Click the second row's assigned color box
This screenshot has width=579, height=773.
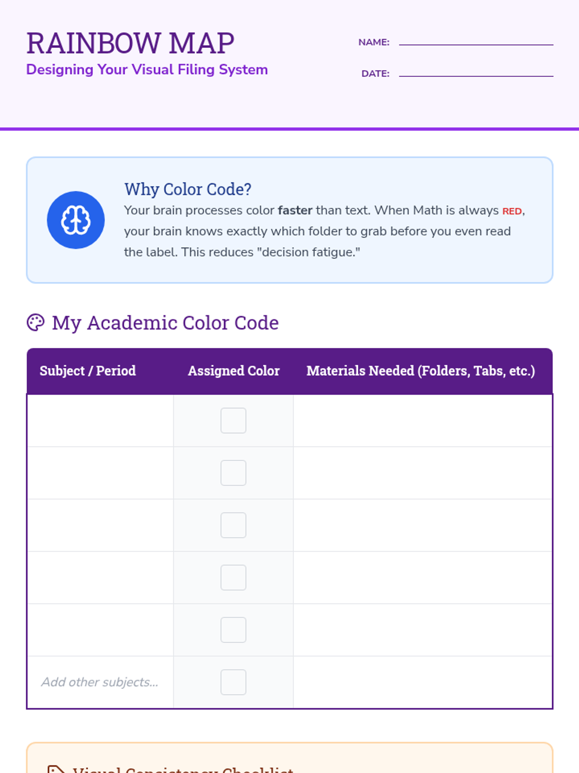point(234,473)
